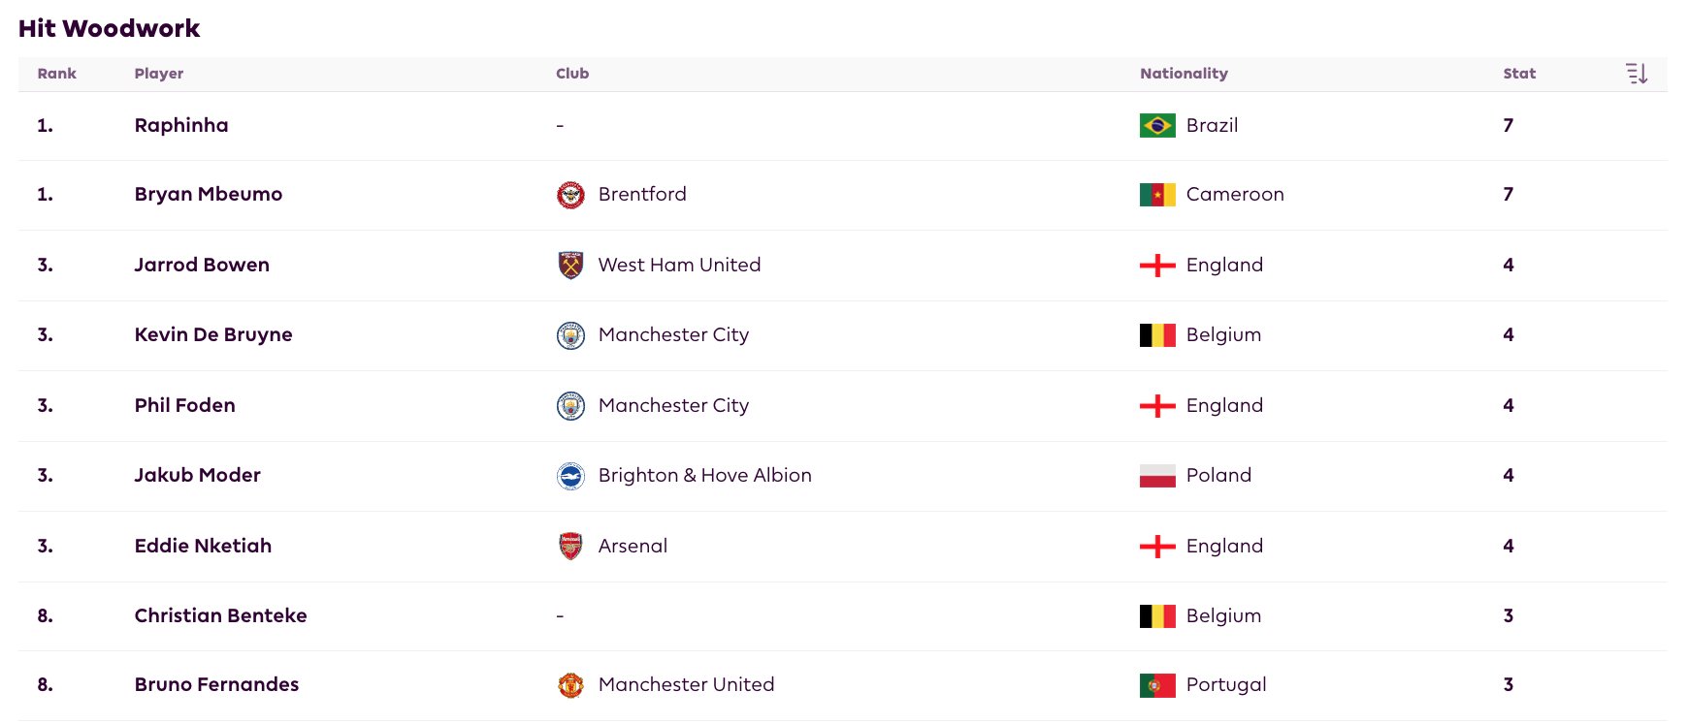Screen dimensions: 1688x723
Task: Open Christian Benteke's profile
Action: pos(220,615)
